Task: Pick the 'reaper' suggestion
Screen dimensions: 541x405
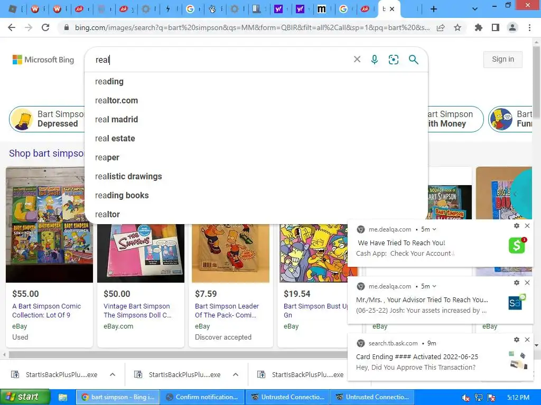Action: pos(256,157)
